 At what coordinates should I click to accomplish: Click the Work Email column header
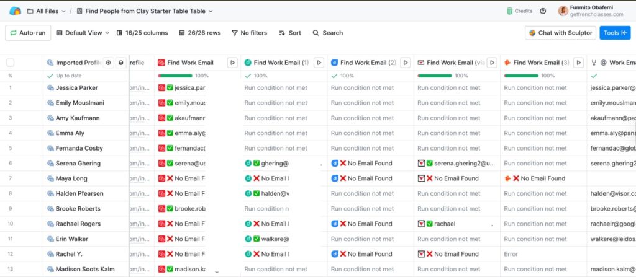(612, 63)
